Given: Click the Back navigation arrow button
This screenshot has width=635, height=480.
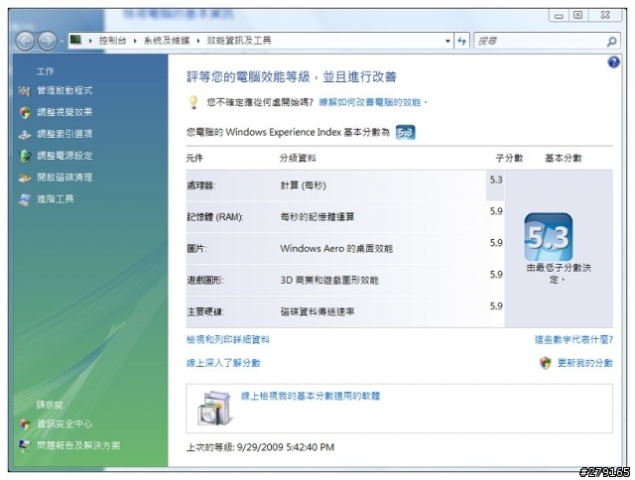Looking at the screenshot, I should pyautogui.click(x=25, y=41).
